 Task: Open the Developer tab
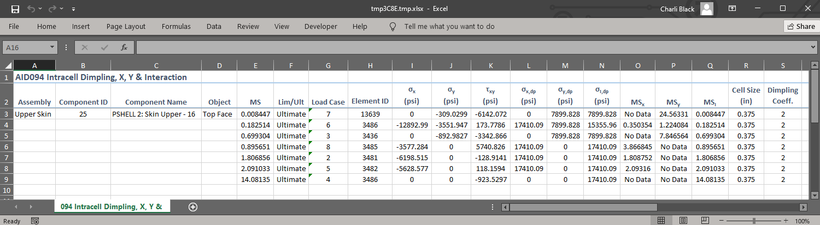[x=321, y=26]
